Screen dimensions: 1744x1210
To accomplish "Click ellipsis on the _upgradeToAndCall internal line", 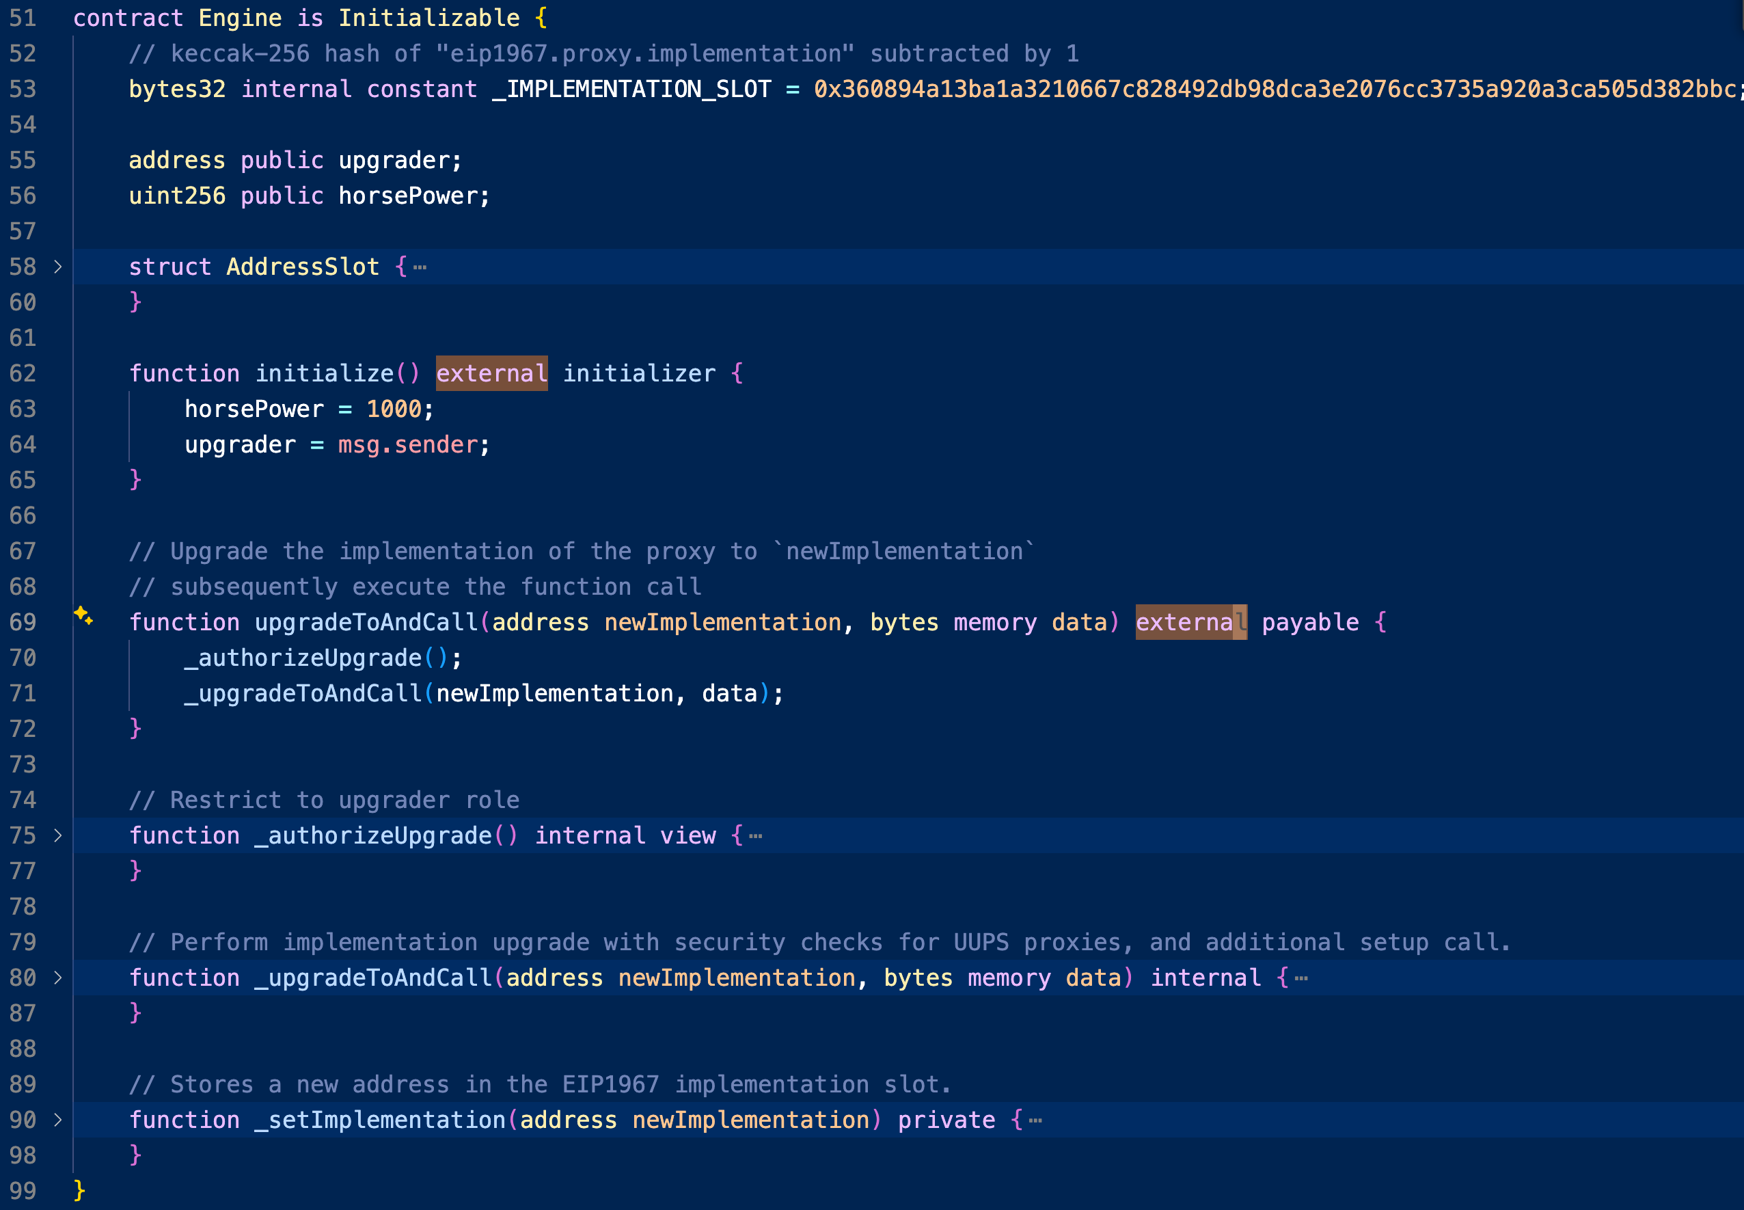I will 1301,979.
